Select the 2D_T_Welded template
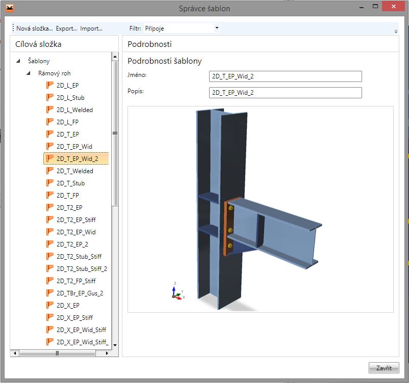 (x=75, y=171)
